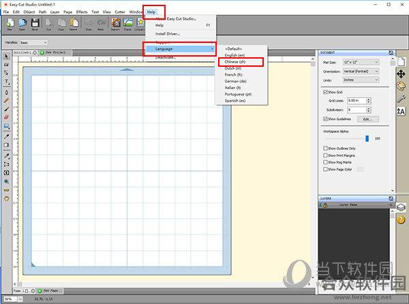Enable Show Page Color checkbox

pos(325,169)
